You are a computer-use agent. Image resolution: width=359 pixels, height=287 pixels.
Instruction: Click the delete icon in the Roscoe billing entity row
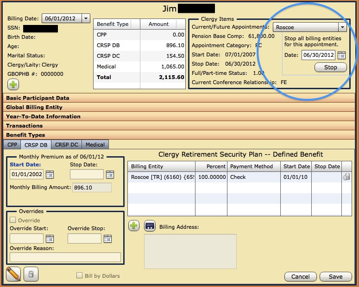(x=346, y=177)
